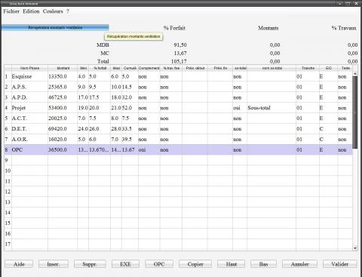This screenshot has width=362, height=277.
Task: Select the A.P.D. phase name cell
Action: click(x=29, y=97)
